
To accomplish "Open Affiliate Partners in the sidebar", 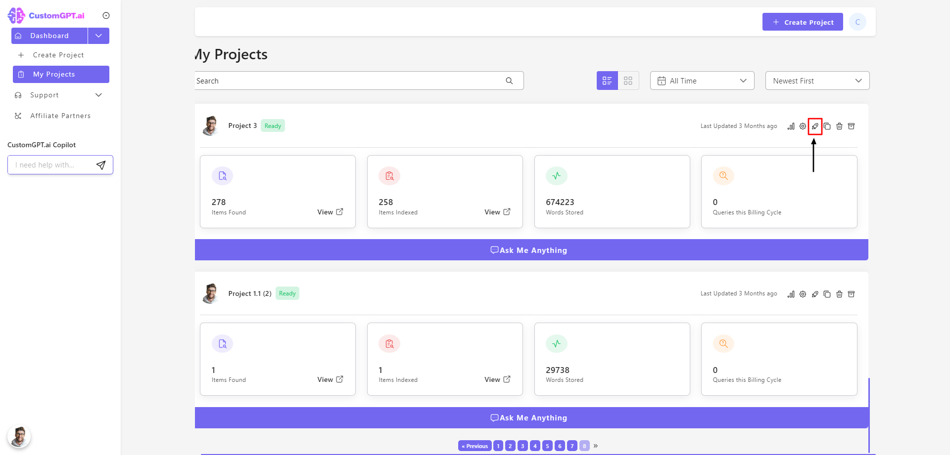I will tap(60, 116).
